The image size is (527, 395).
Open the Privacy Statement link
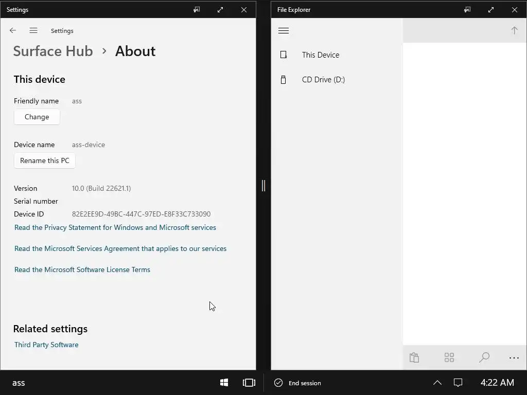pyautogui.click(x=115, y=227)
